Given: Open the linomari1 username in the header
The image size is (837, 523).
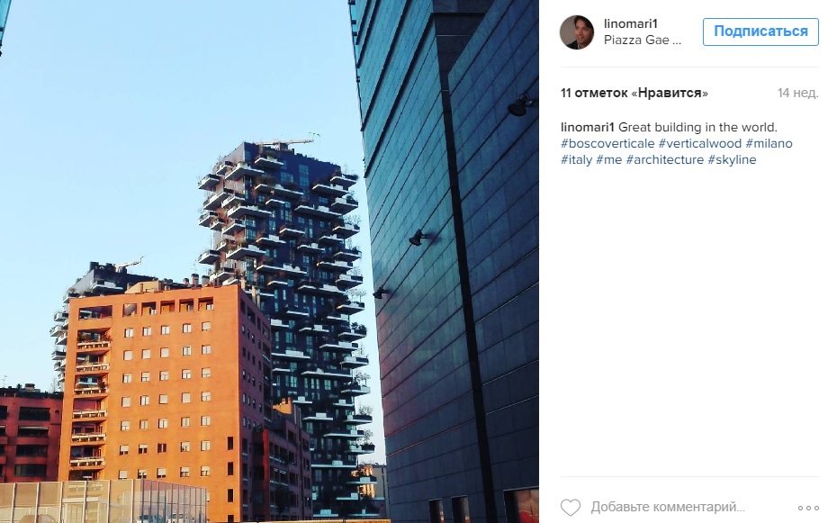Looking at the screenshot, I should click(x=630, y=23).
